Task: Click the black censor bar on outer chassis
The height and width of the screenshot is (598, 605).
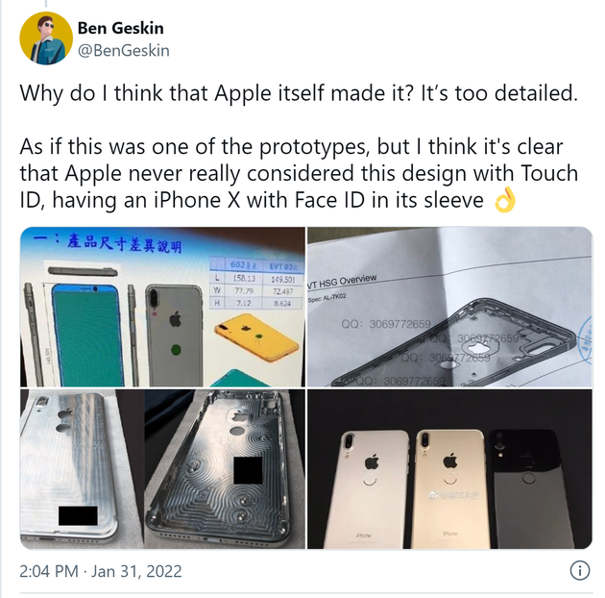Action: pyautogui.click(x=78, y=515)
